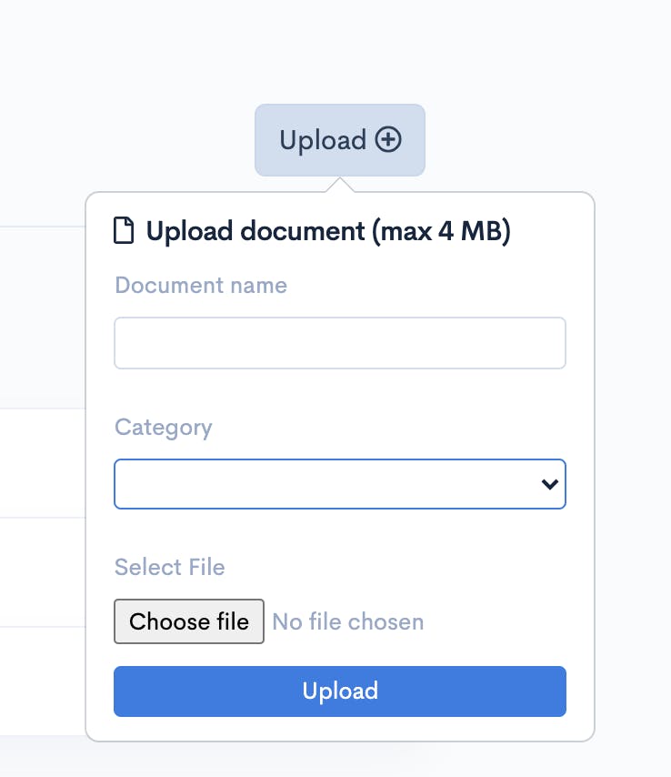Click the 'Upload' text on blue button
This screenshot has height=777, width=671.
coord(340,691)
